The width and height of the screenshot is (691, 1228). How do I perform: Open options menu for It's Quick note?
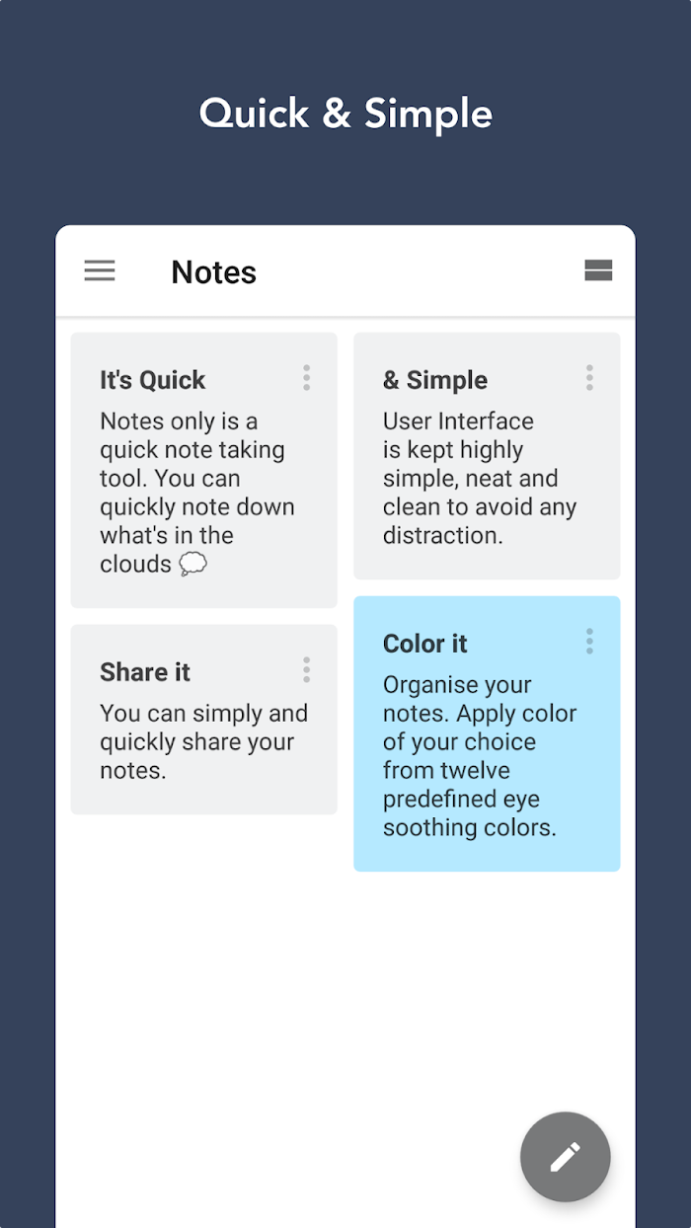[306, 378]
